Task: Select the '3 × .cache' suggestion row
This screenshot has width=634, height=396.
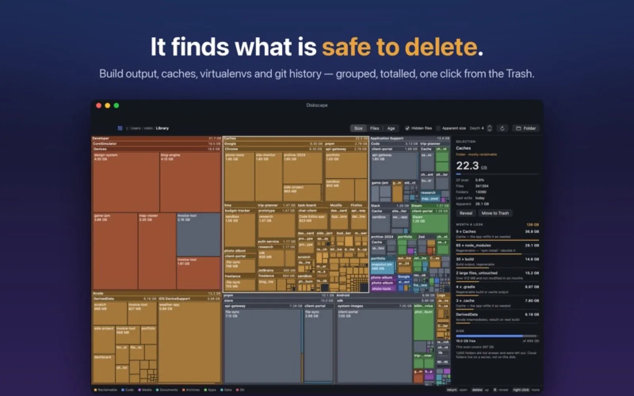Action: tap(497, 304)
